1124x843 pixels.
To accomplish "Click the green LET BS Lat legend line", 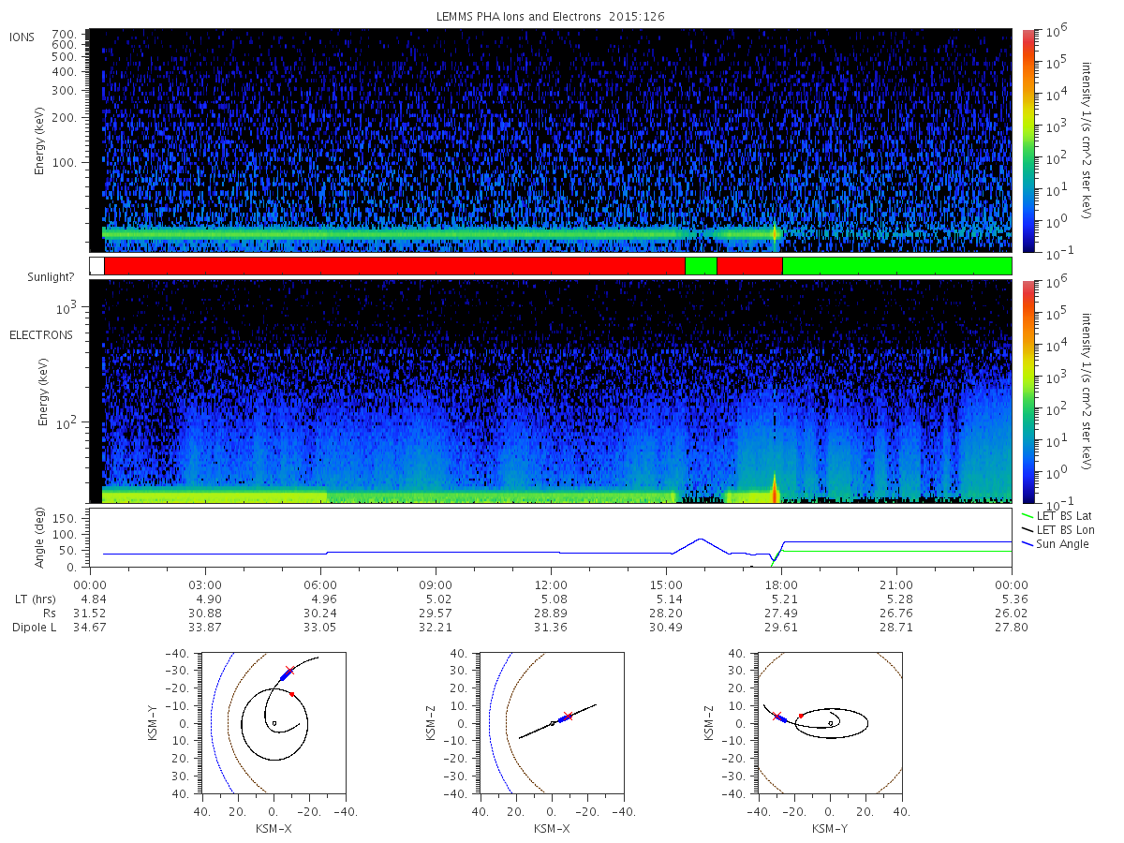I will click(x=1026, y=515).
